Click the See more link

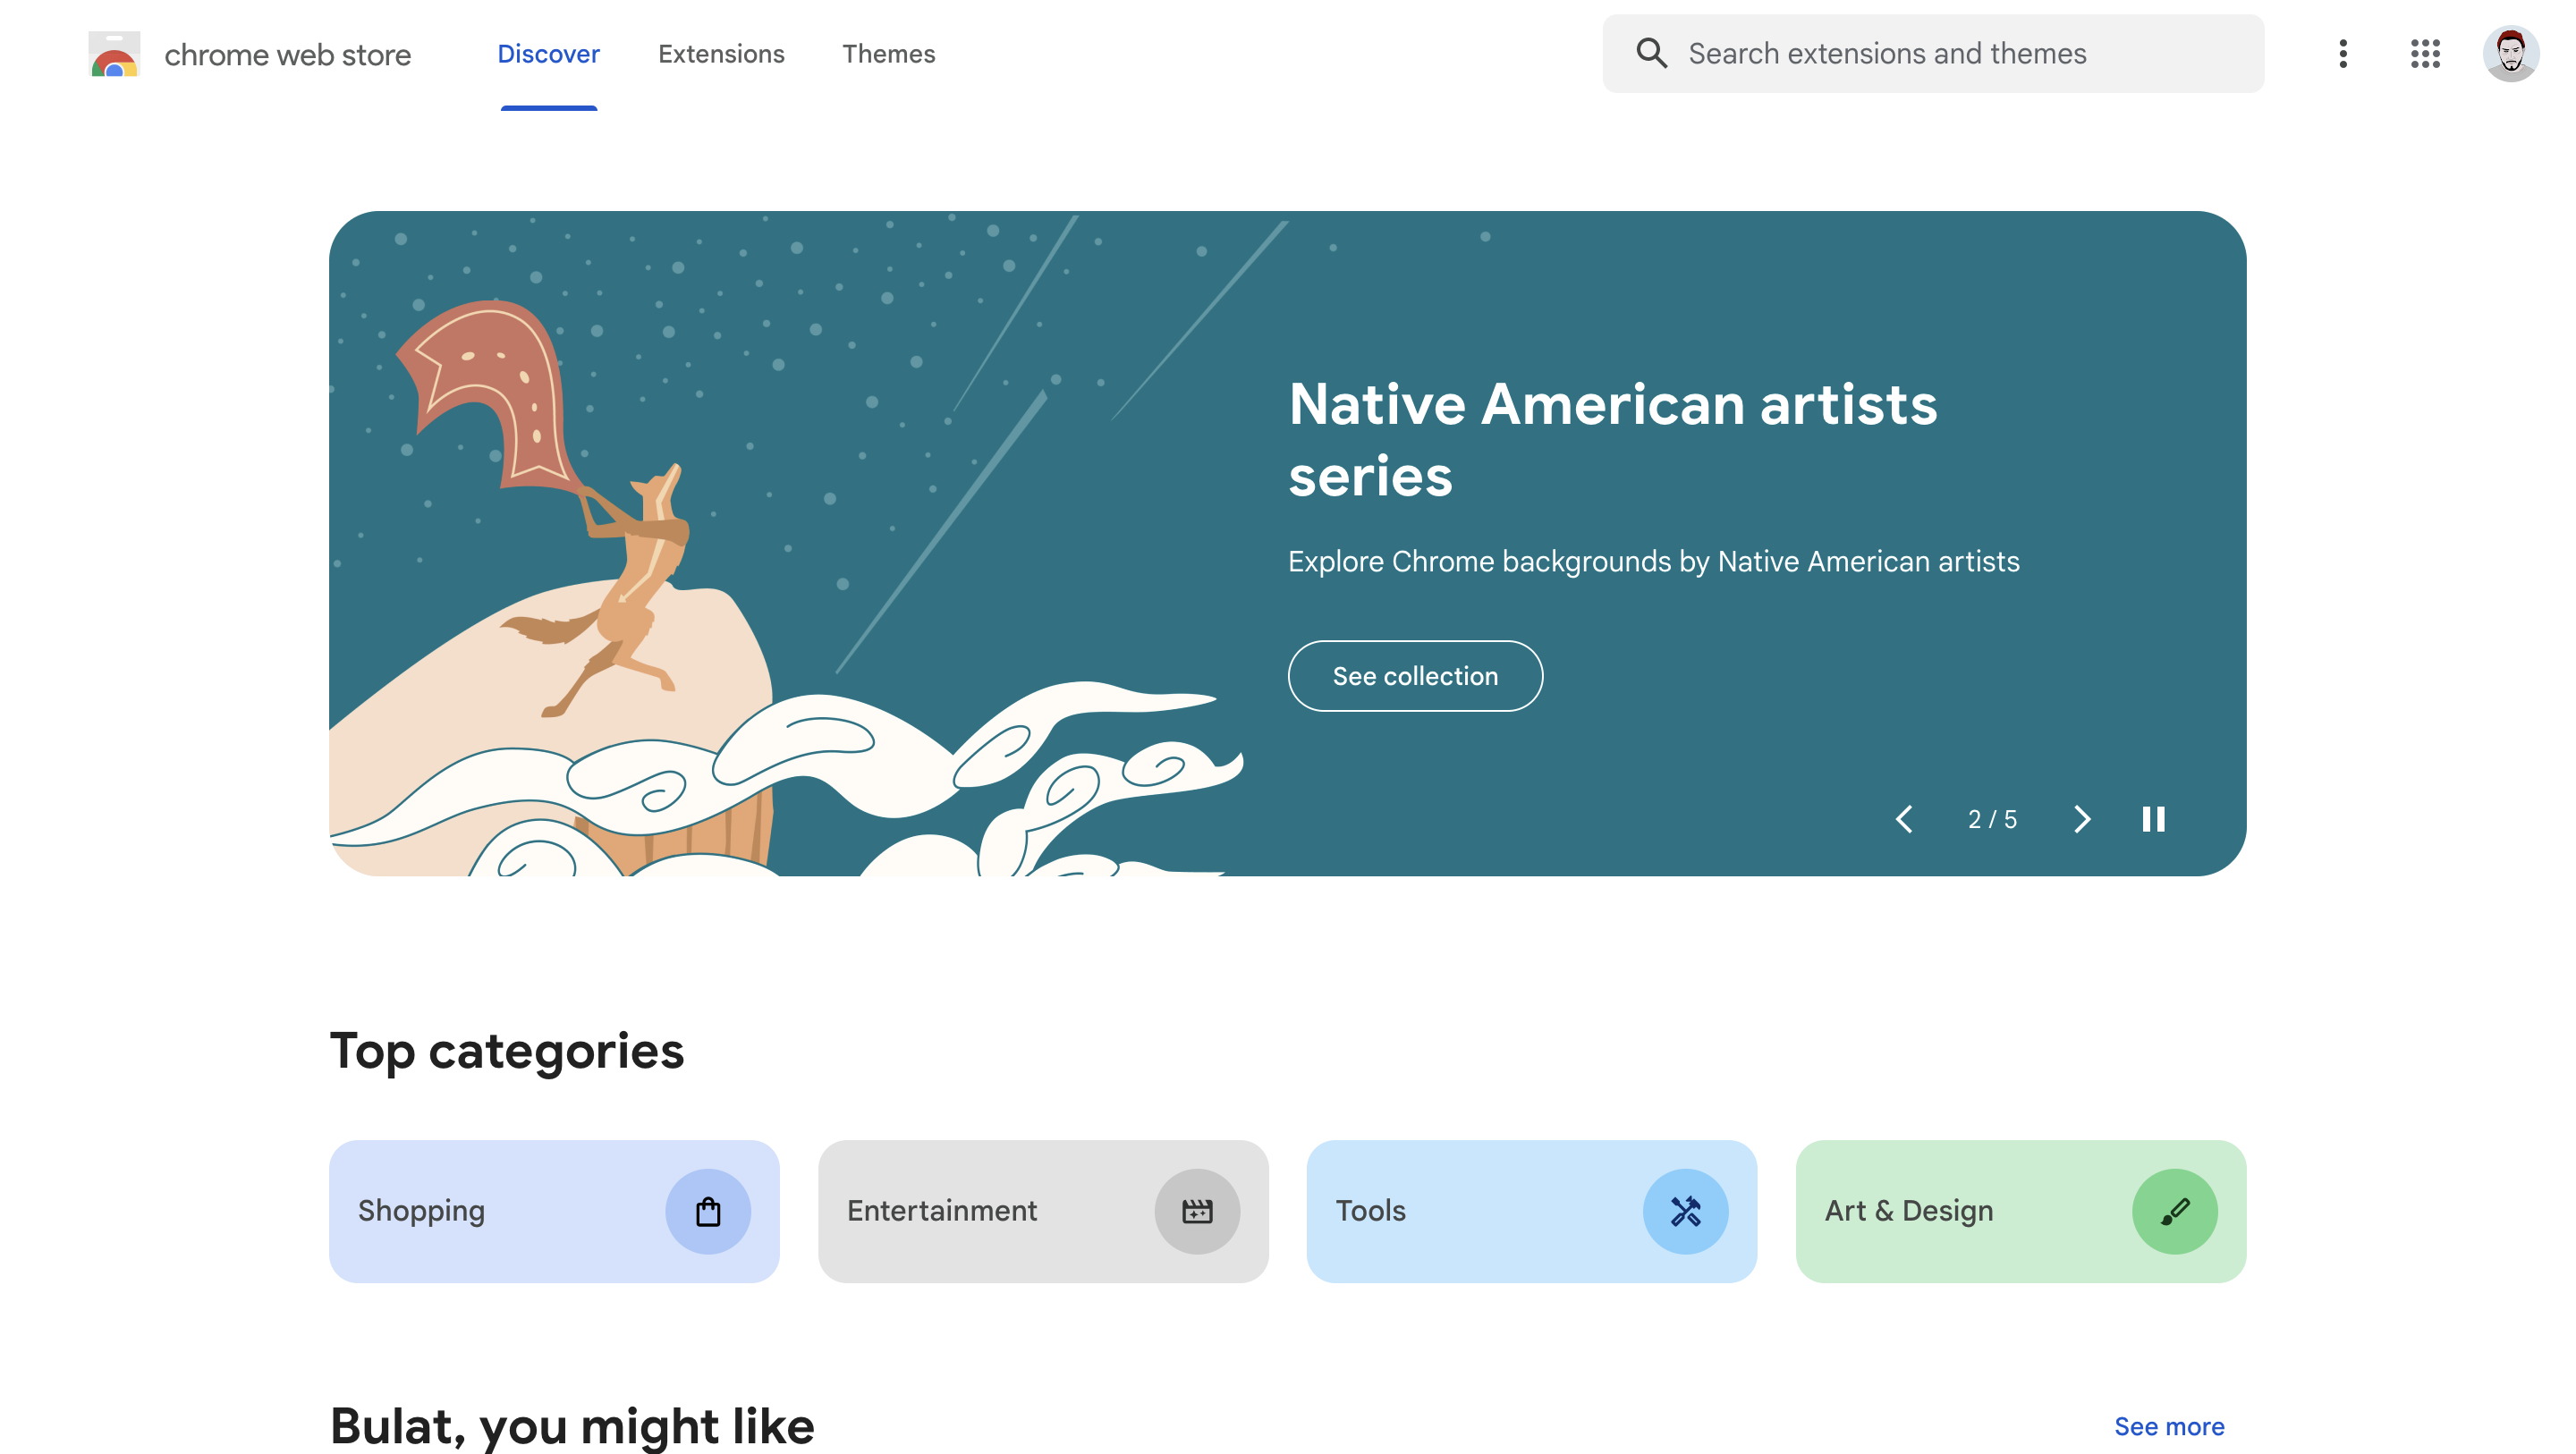coord(2169,1426)
